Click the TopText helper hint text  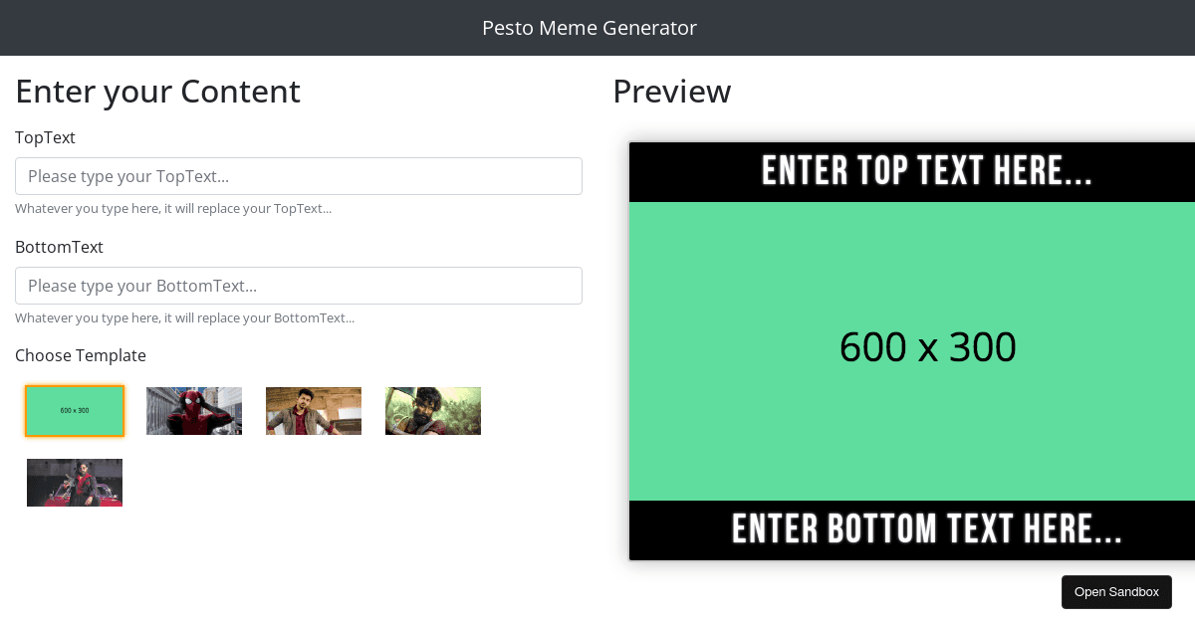click(173, 209)
